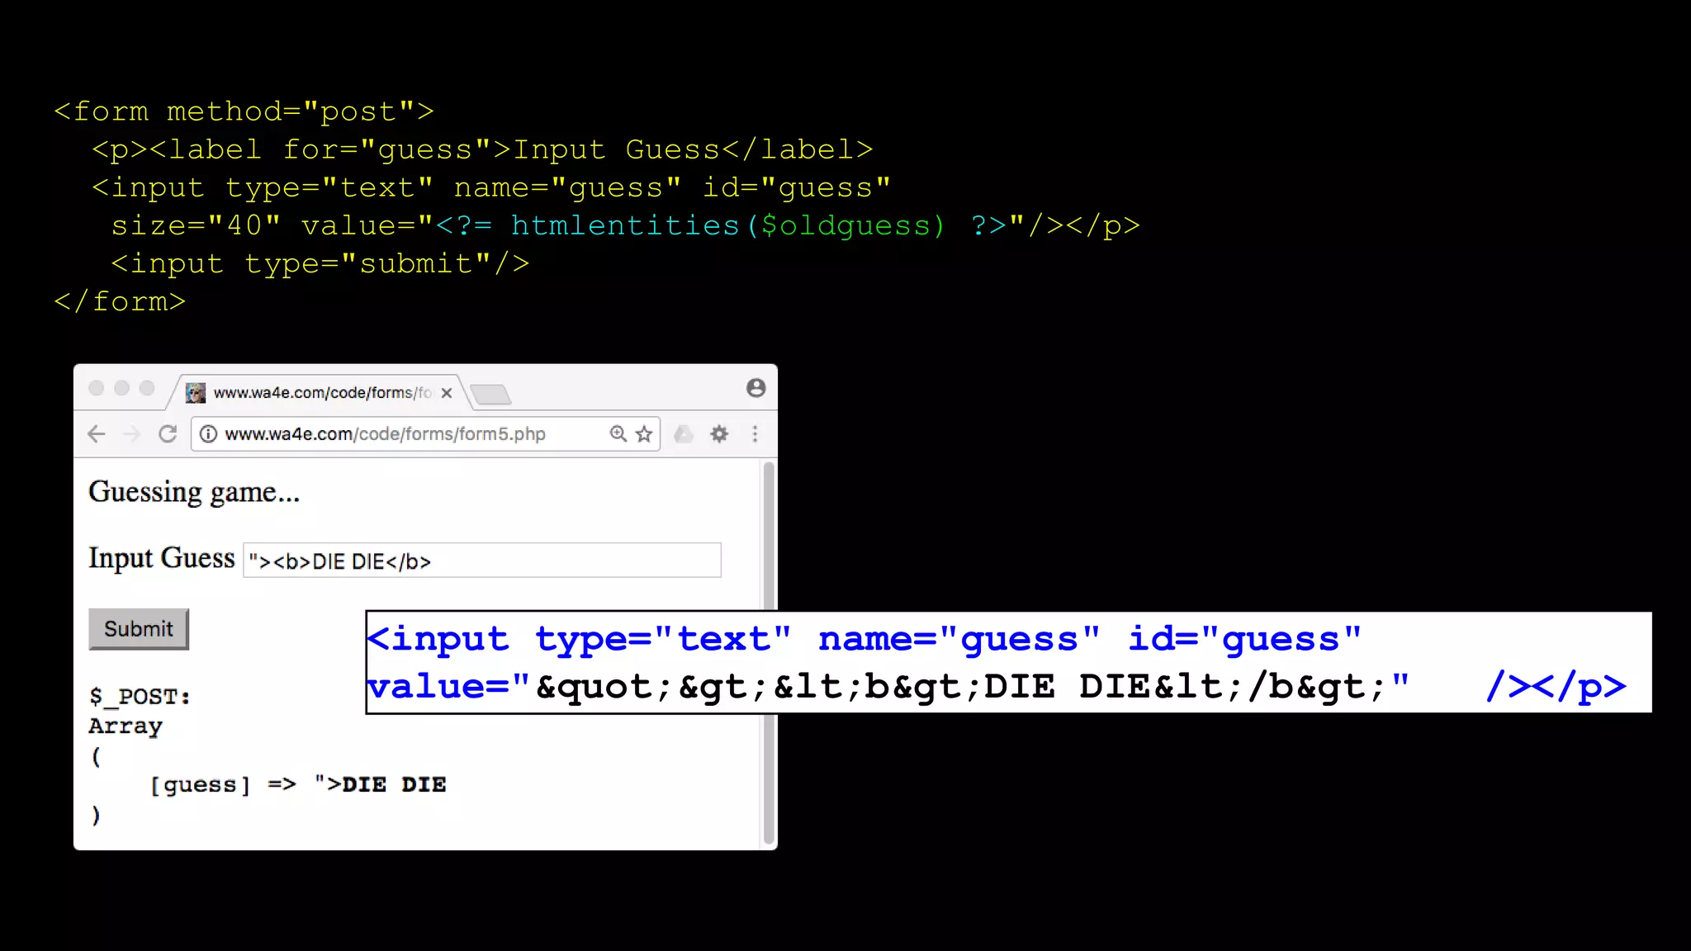Click the 'Input Guess' label
Screen dimensions: 1691x951
coord(162,558)
